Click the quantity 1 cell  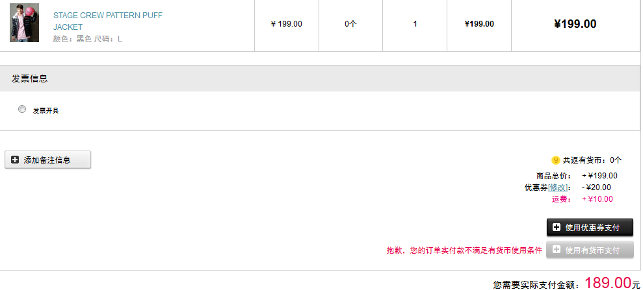[x=415, y=24]
